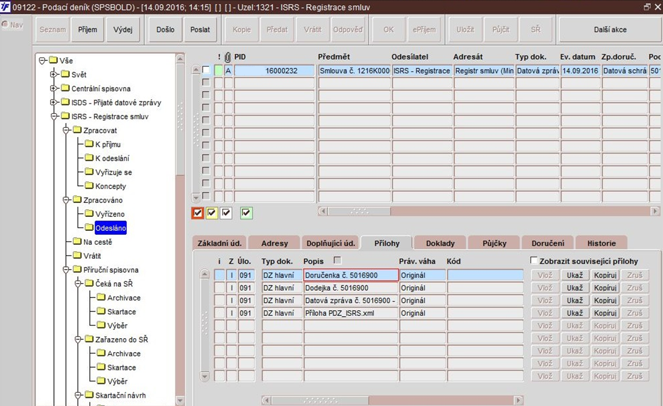Click Ukaž for Doručenka č. 5016900

[x=575, y=275]
